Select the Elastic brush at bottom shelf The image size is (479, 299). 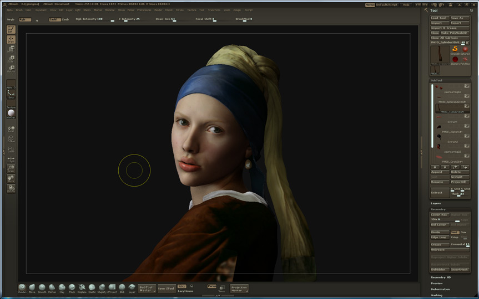[x=92, y=288]
